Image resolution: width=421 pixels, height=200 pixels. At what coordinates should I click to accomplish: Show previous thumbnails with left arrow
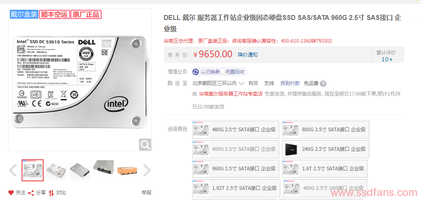pos(13,171)
